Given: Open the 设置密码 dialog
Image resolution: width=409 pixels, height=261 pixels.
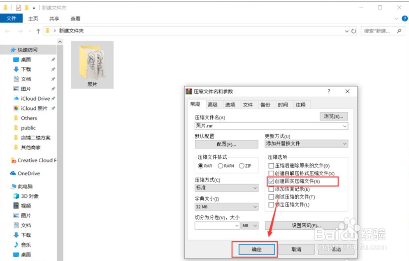Looking at the screenshot, I should (x=306, y=226).
